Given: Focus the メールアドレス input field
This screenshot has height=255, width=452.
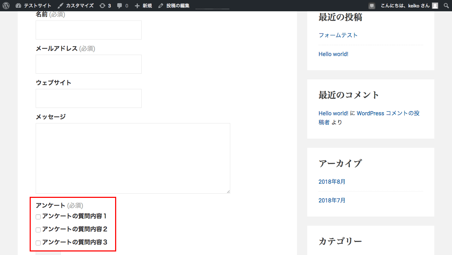Looking at the screenshot, I should 89,64.
